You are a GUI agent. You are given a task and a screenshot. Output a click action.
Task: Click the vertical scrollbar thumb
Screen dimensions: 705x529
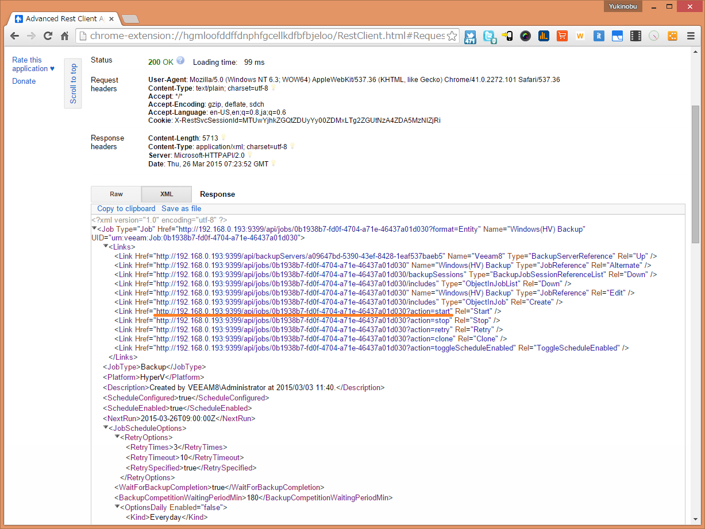click(695, 174)
